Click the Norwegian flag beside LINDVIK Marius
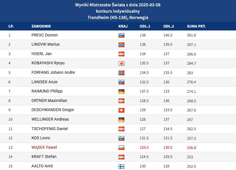Screen dimensions: 236x170 point(121,45)
